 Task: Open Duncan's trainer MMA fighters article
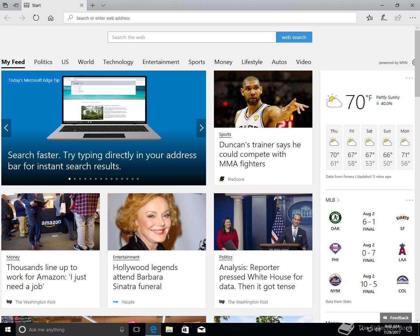(260, 154)
